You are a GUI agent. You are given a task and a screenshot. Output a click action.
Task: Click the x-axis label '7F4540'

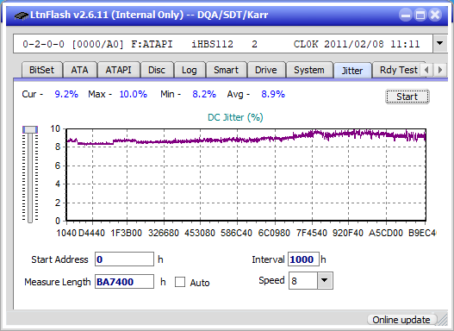click(312, 233)
